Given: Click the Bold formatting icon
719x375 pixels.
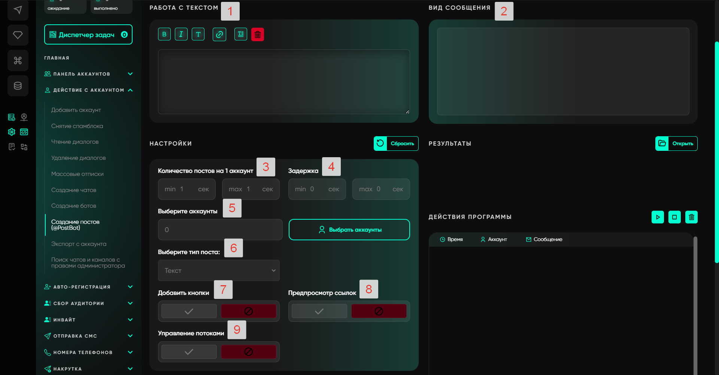Looking at the screenshot, I should pos(164,34).
